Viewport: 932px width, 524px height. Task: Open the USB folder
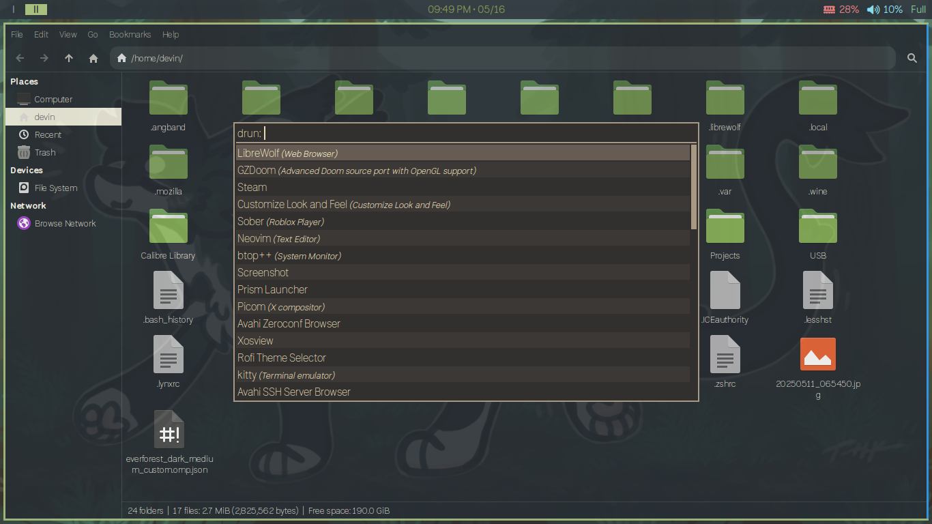[817, 229]
